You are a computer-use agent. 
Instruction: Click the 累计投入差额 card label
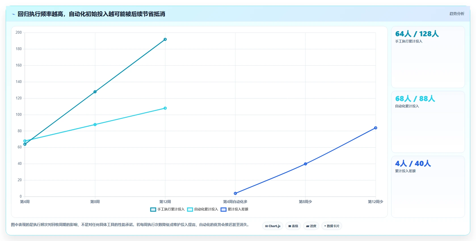[x=405, y=171]
